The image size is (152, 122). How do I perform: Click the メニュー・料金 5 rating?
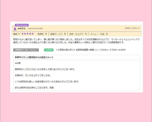99,34
